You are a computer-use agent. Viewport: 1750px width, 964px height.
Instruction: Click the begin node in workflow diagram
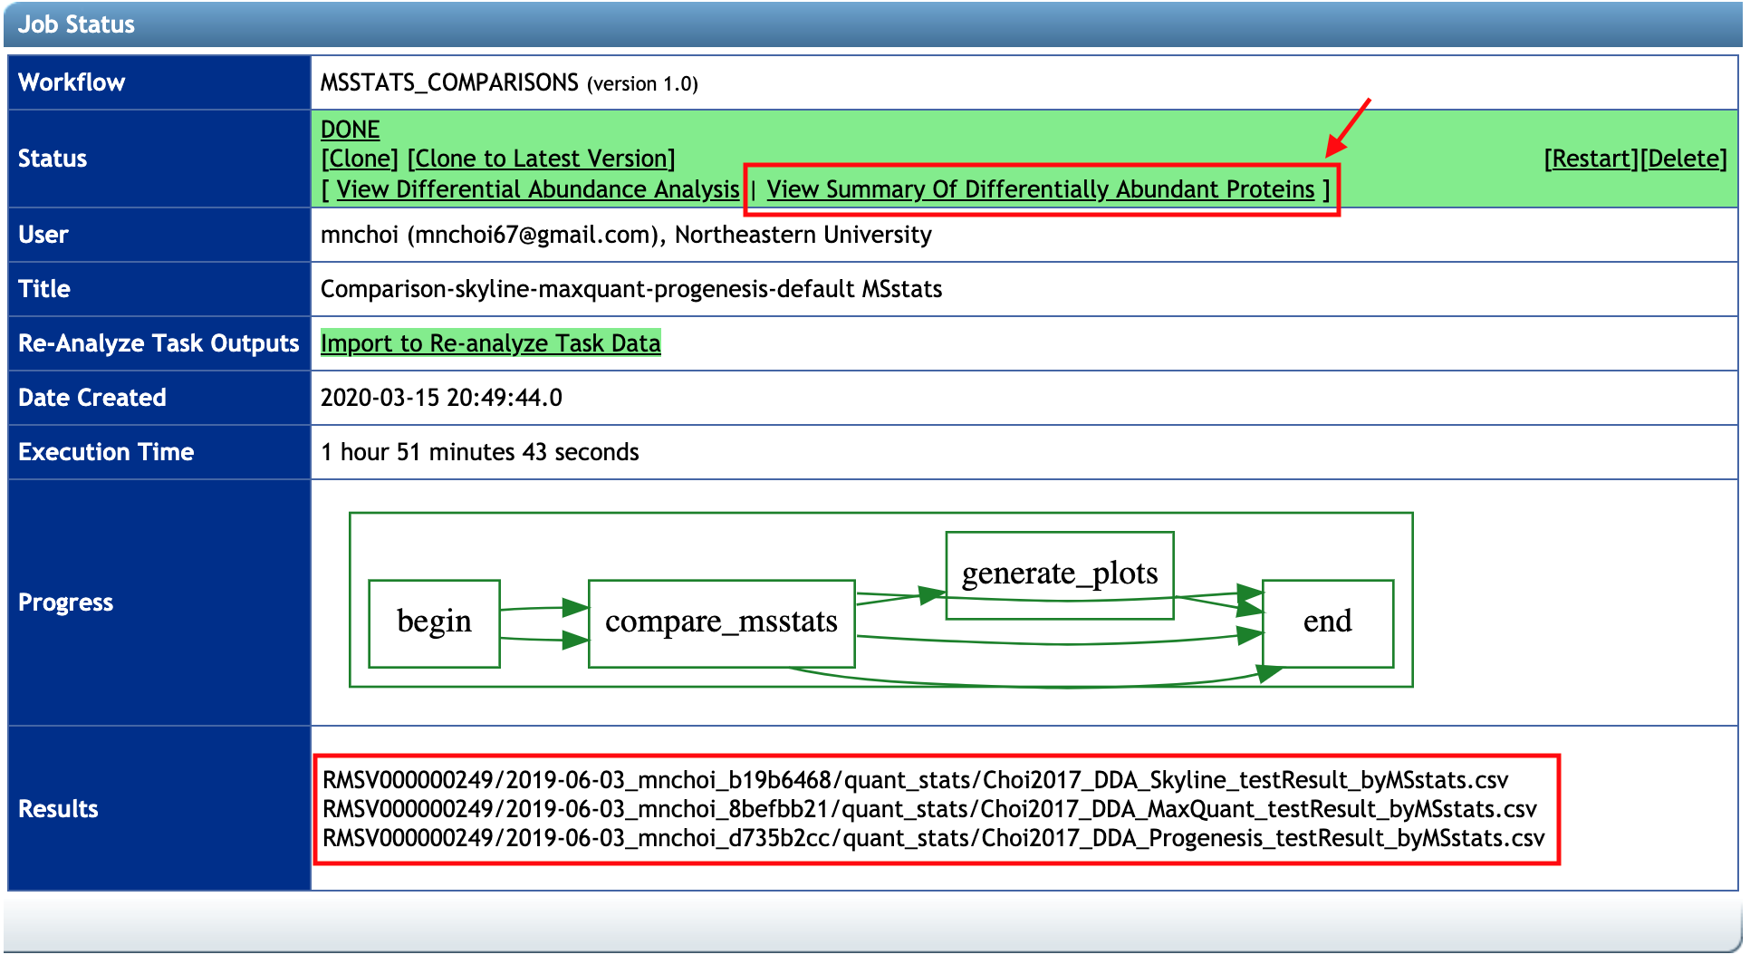434,622
